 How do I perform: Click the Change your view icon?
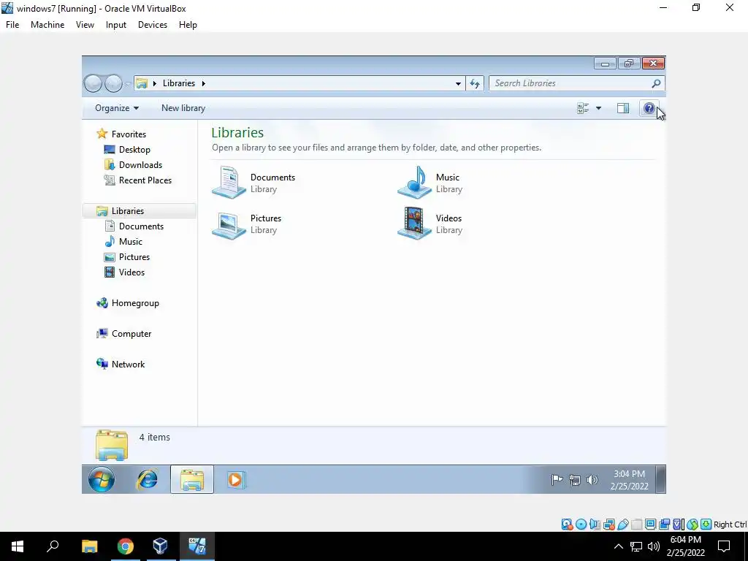click(583, 108)
